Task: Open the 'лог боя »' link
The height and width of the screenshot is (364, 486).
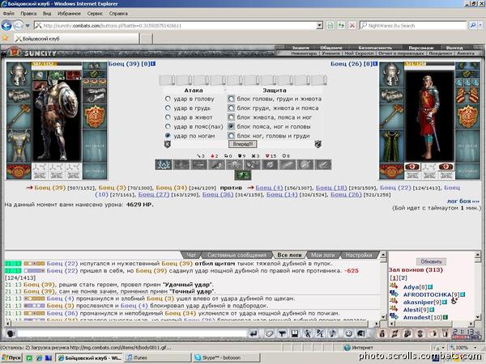Action: coord(463,201)
